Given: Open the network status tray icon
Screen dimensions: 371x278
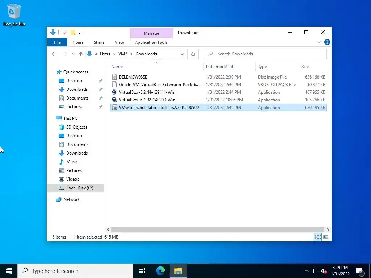Looking at the screenshot, I should tap(316, 271).
